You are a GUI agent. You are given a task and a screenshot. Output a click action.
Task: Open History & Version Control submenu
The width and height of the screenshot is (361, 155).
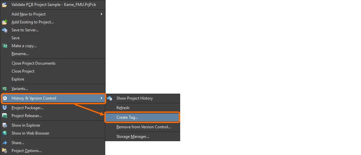pyautogui.click(x=53, y=98)
